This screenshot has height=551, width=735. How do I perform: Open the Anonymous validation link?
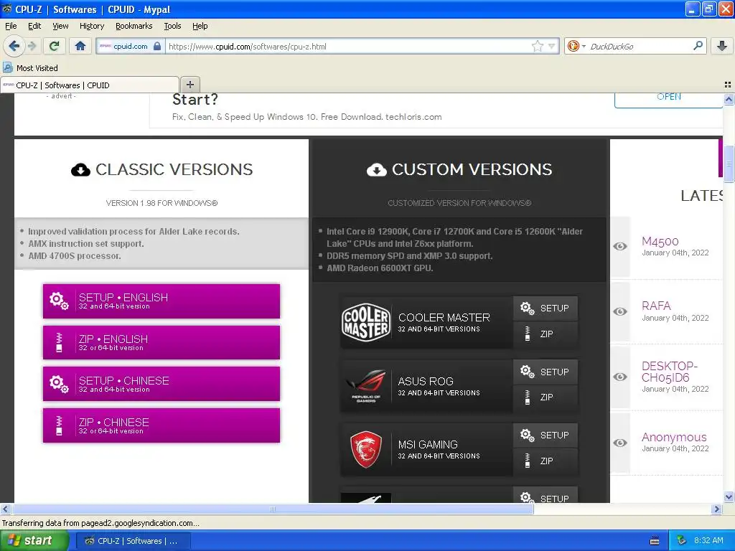(x=674, y=437)
